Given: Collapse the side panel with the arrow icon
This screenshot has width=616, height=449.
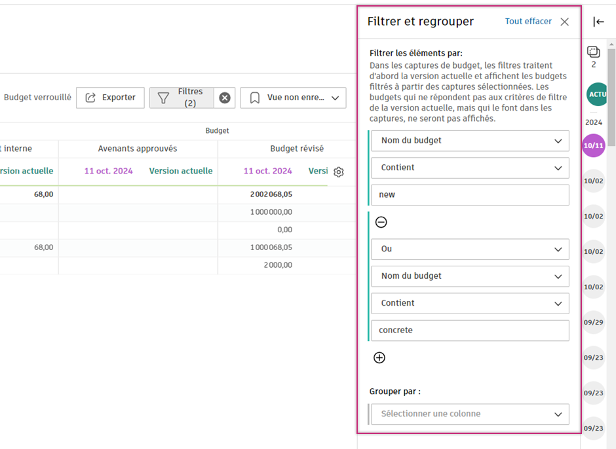Looking at the screenshot, I should tap(598, 22).
